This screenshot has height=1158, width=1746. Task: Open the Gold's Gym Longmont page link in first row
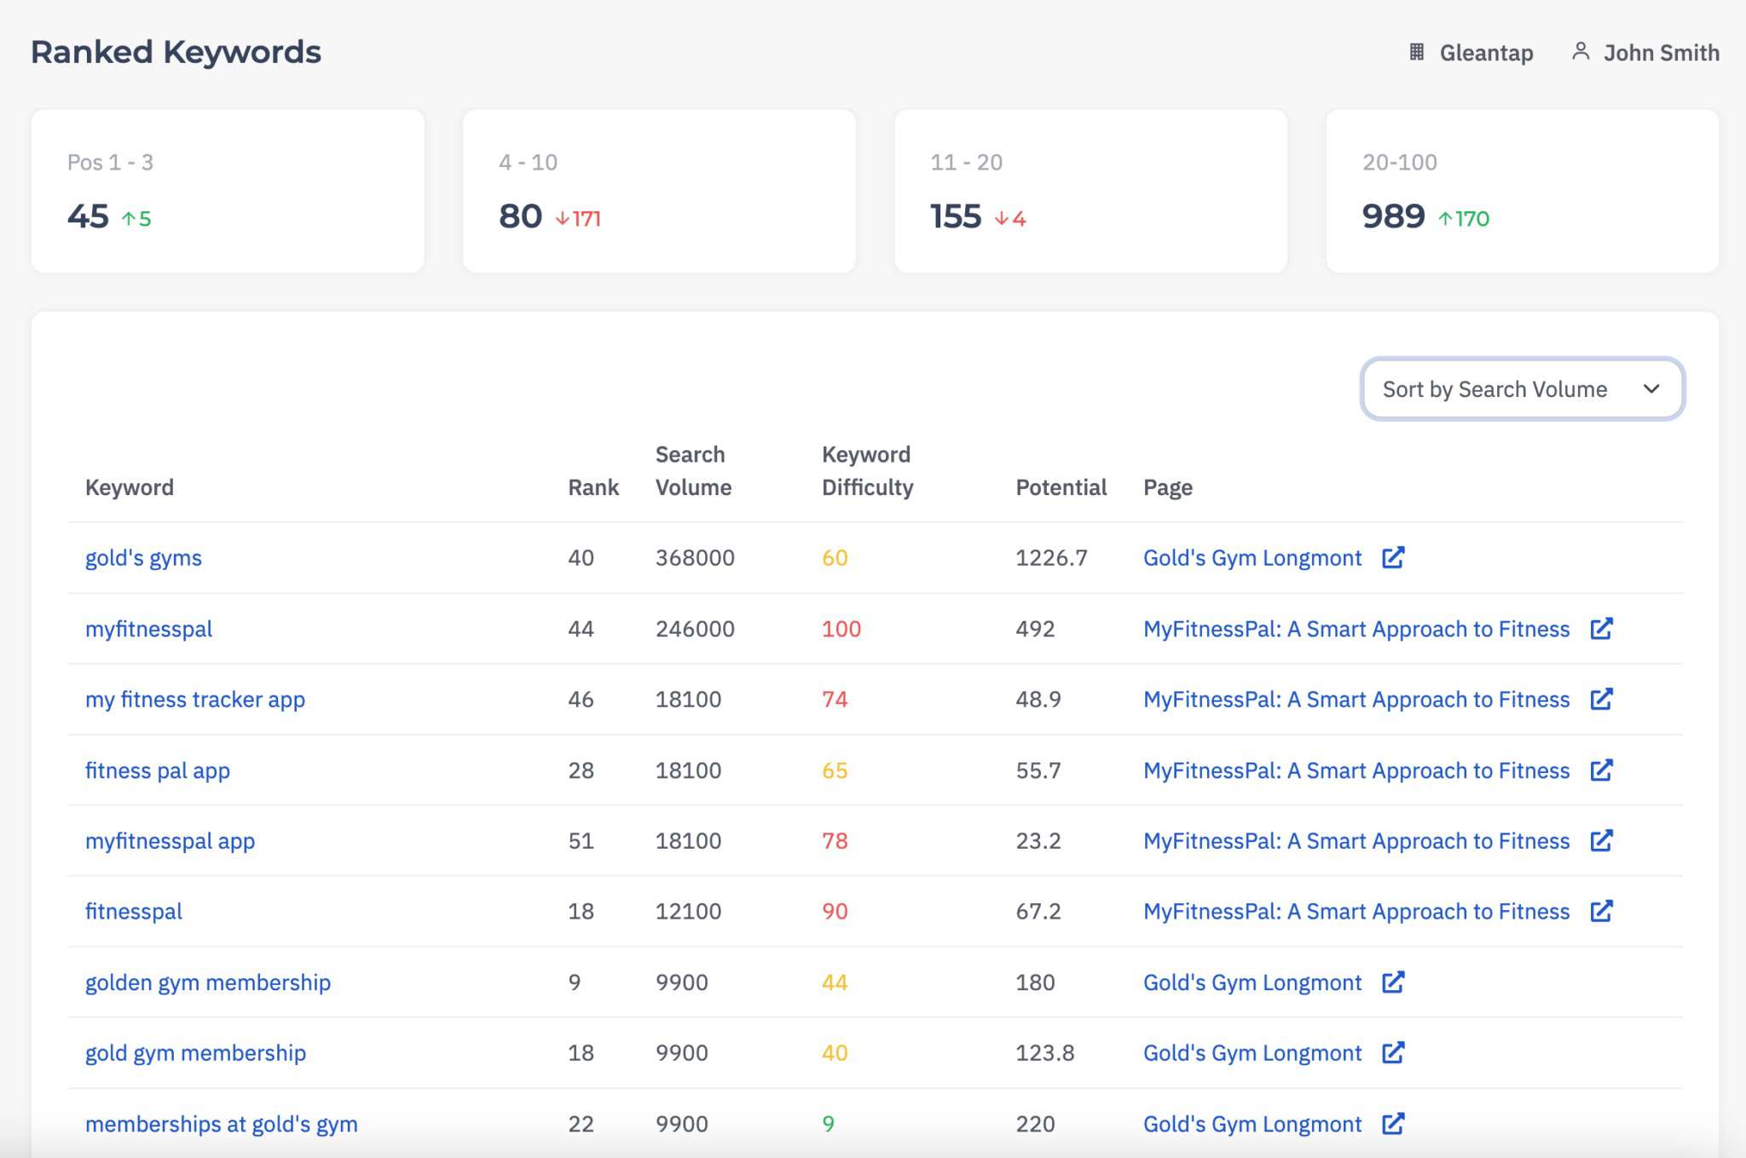coord(1252,558)
